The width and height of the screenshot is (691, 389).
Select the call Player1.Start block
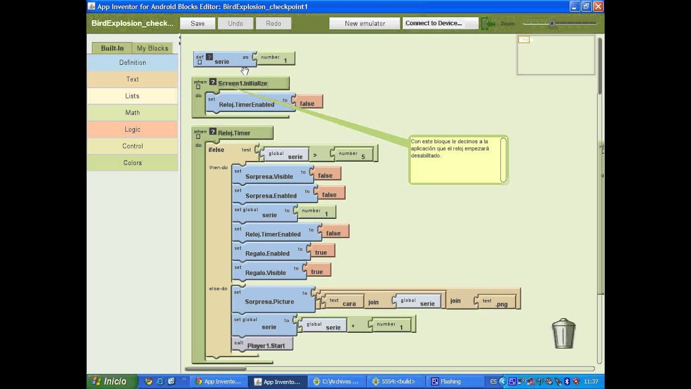pyautogui.click(x=262, y=344)
